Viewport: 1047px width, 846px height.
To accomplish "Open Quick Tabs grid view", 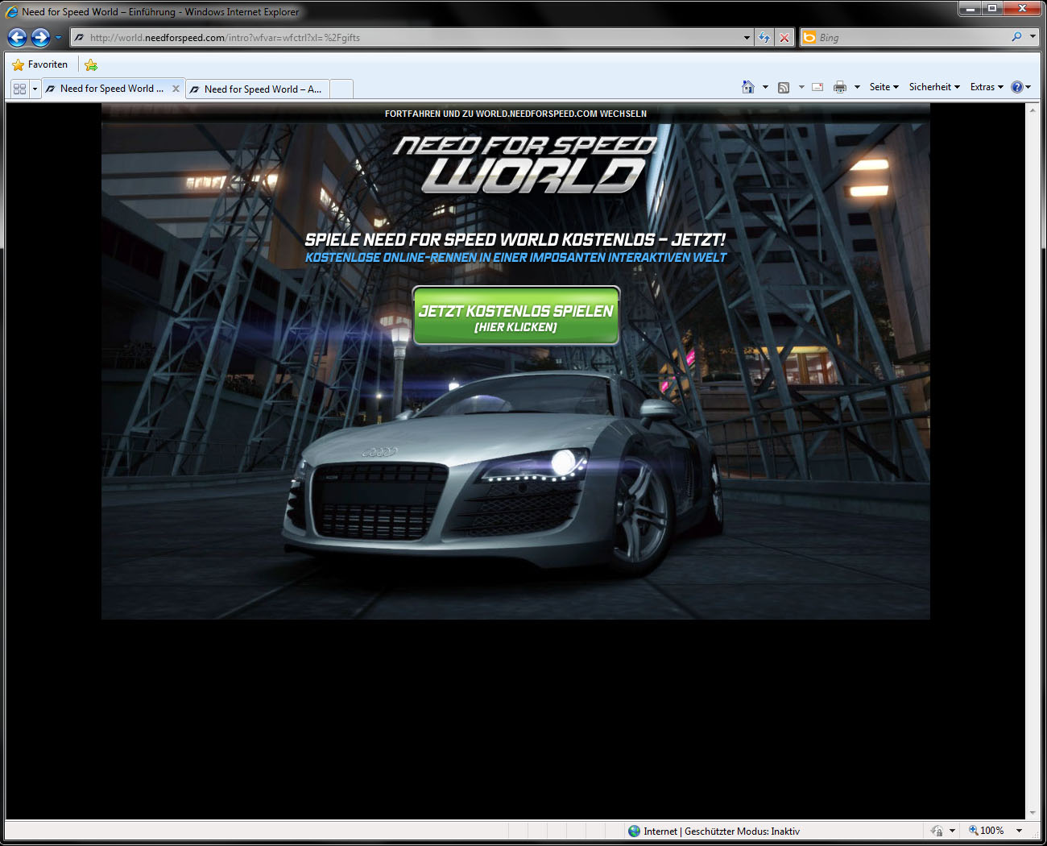I will tap(20, 89).
